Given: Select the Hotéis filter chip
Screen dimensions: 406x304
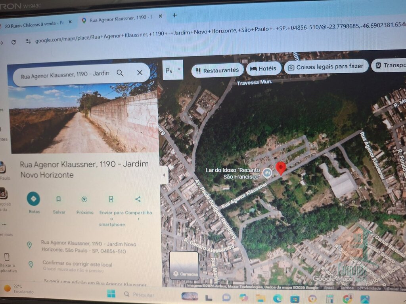Looking at the screenshot, I should tap(264, 68).
